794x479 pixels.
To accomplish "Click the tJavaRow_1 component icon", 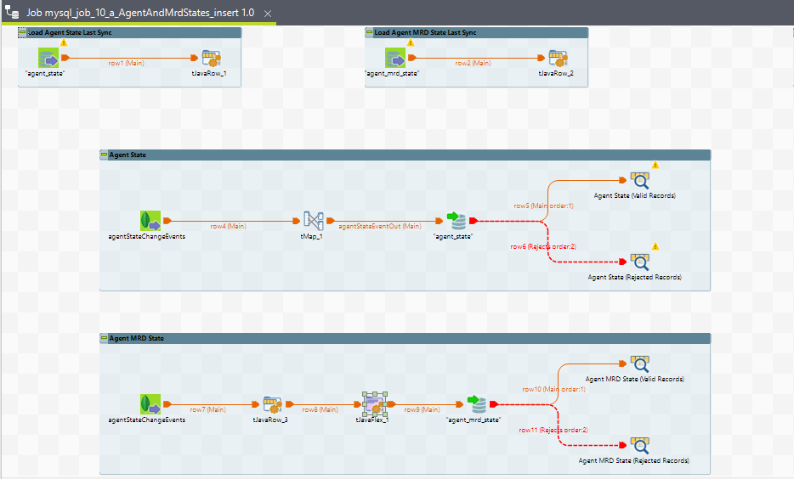I will pyautogui.click(x=211, y=59).
